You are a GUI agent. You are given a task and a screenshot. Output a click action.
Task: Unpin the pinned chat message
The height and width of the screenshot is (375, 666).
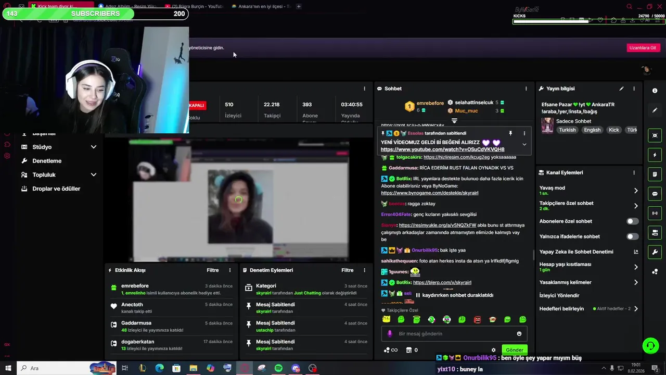click(510, 133)
